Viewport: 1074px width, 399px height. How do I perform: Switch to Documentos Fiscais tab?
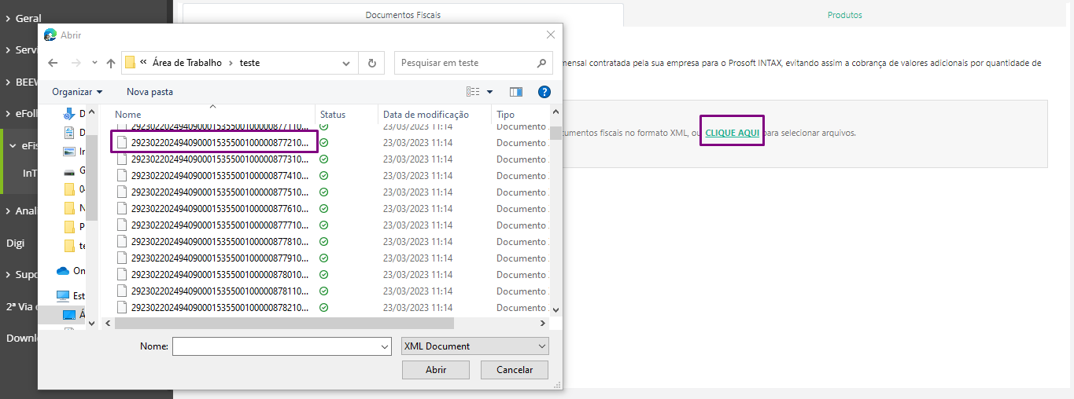pyautogui.click(x=403, y=15)
